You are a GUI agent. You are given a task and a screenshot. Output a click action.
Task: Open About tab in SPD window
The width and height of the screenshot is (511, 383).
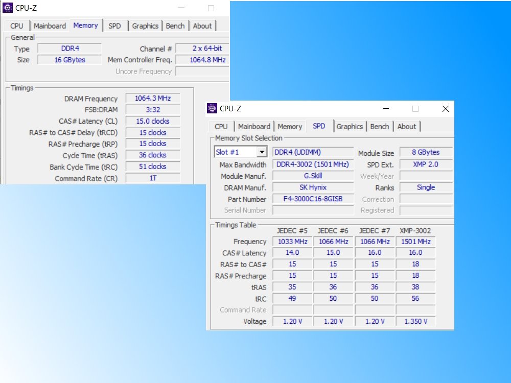point(406,127)
